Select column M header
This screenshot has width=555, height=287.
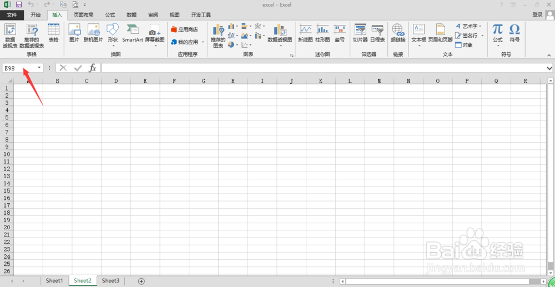(379, 81)
